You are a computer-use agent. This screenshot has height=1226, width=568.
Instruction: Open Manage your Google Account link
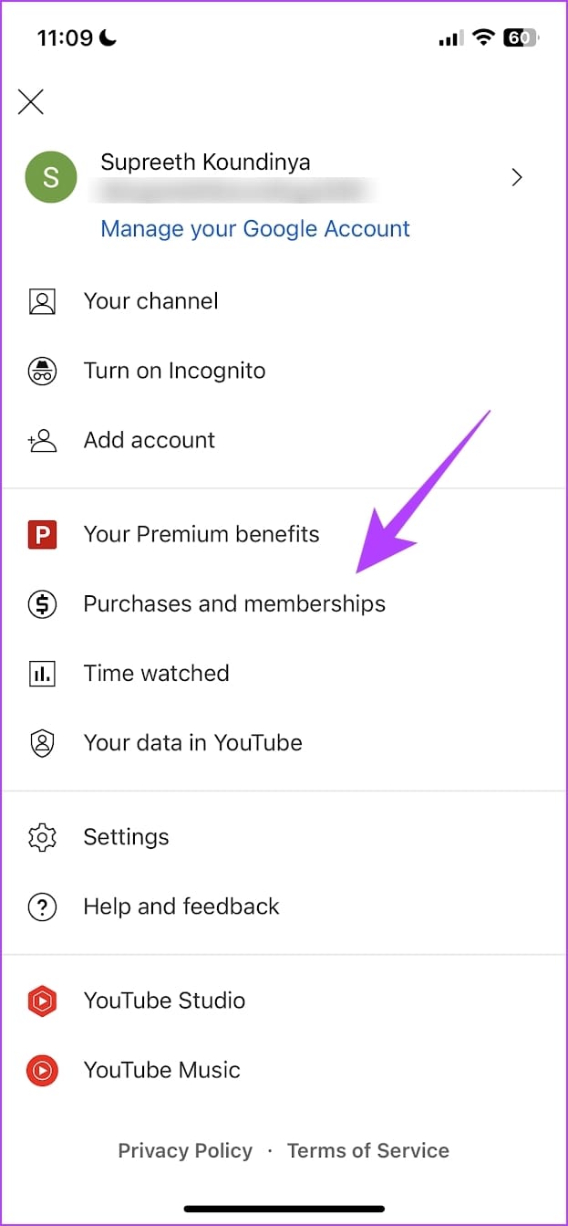tap(255, 228)
